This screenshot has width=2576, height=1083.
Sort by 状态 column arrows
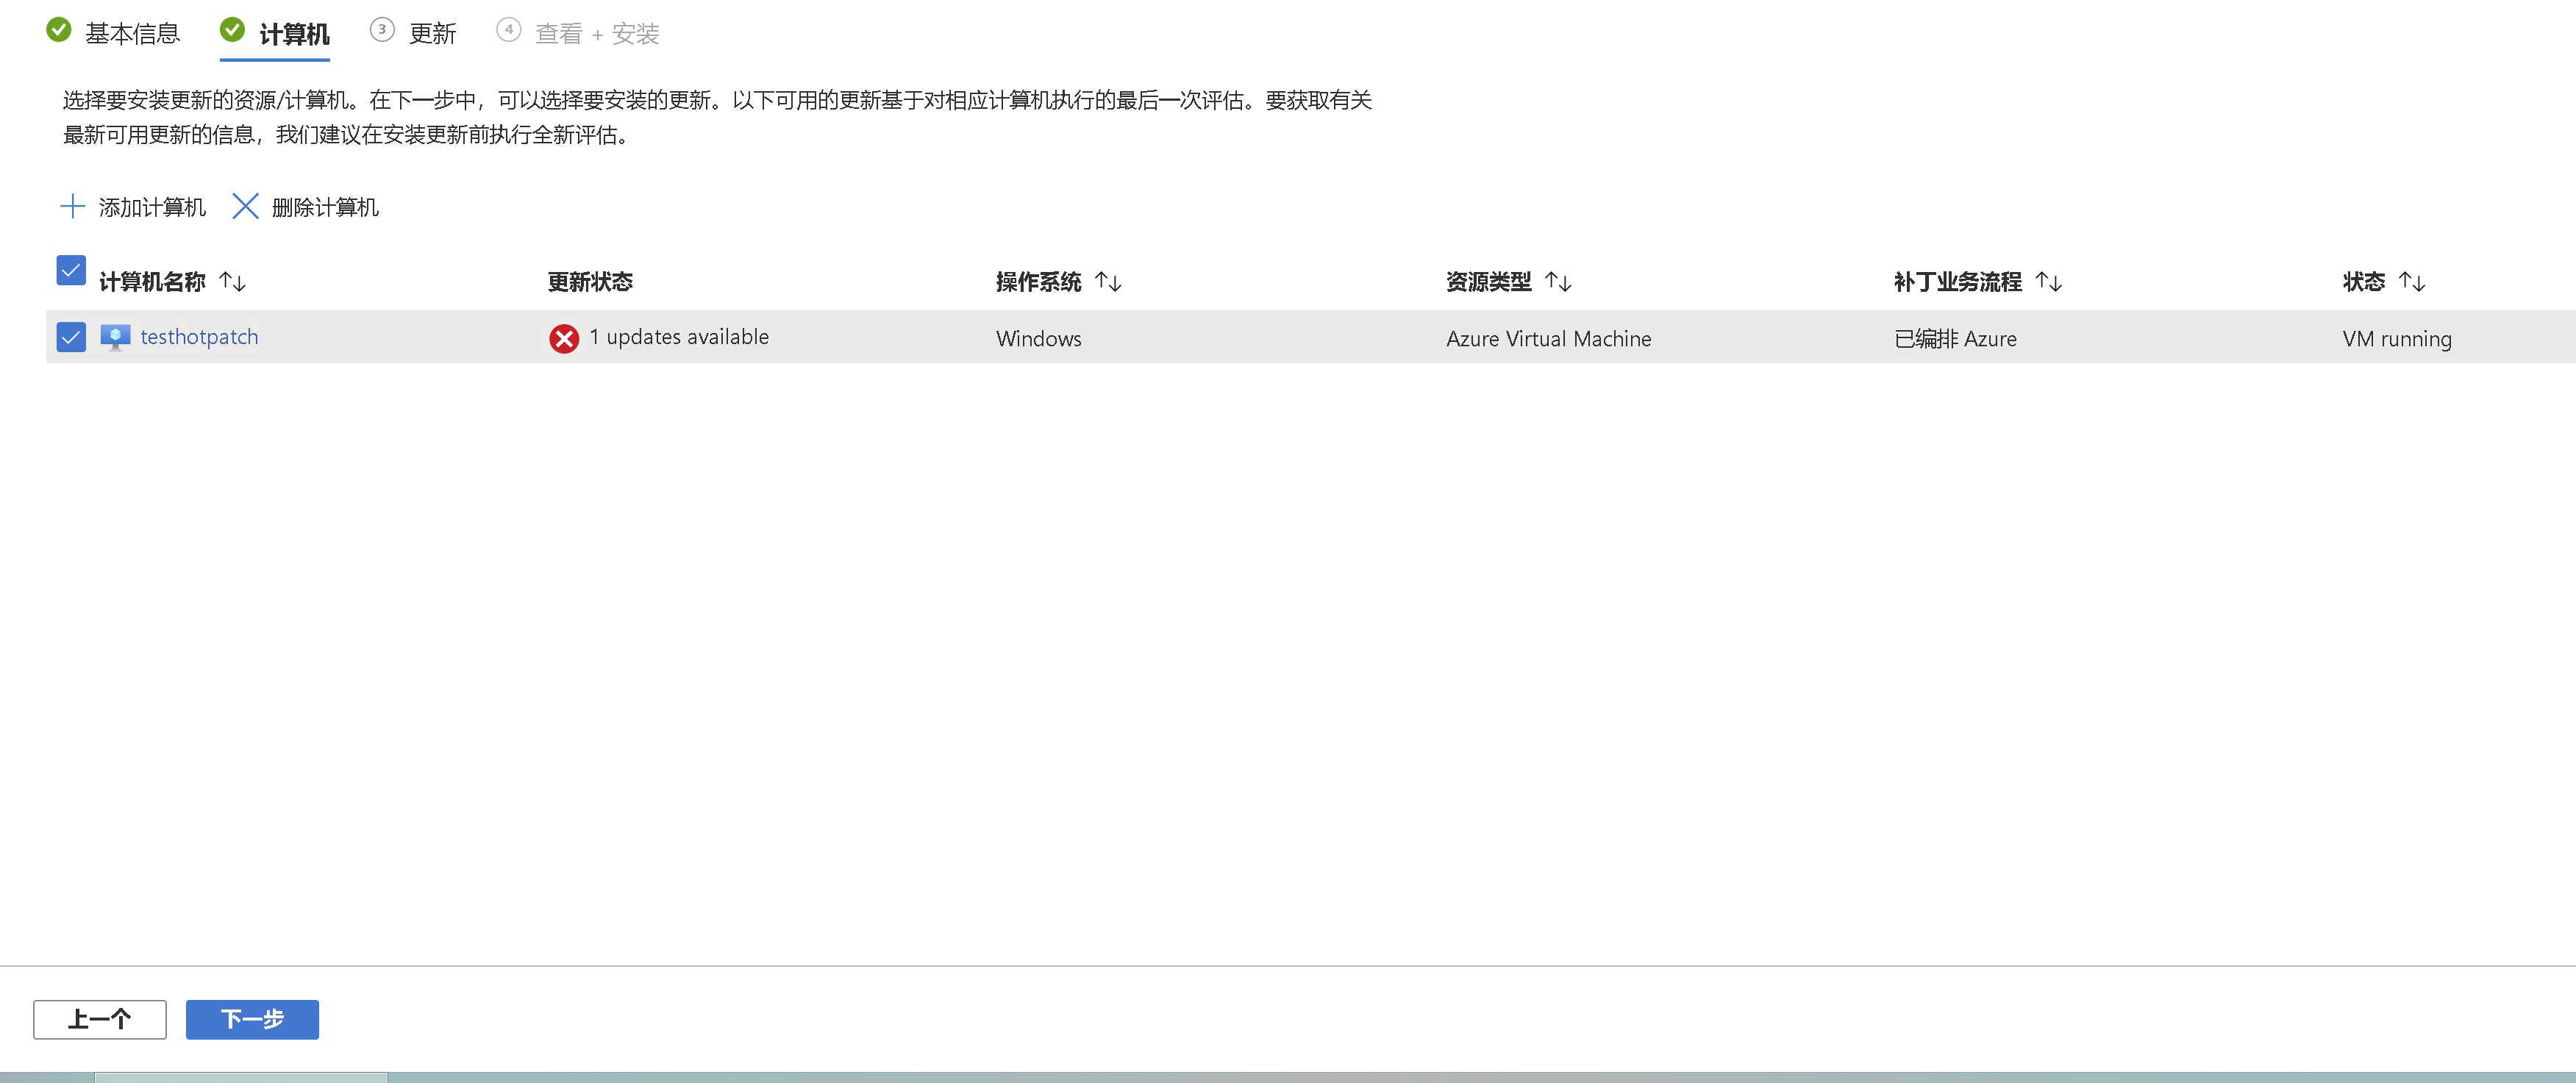click(x=2412, y=282)
